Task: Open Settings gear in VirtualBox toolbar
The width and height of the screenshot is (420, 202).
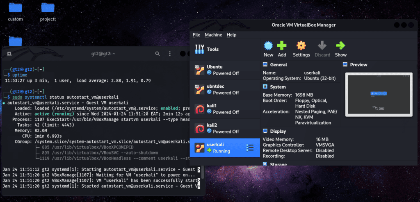Action: pyautogui.click(x=301, y=46)
